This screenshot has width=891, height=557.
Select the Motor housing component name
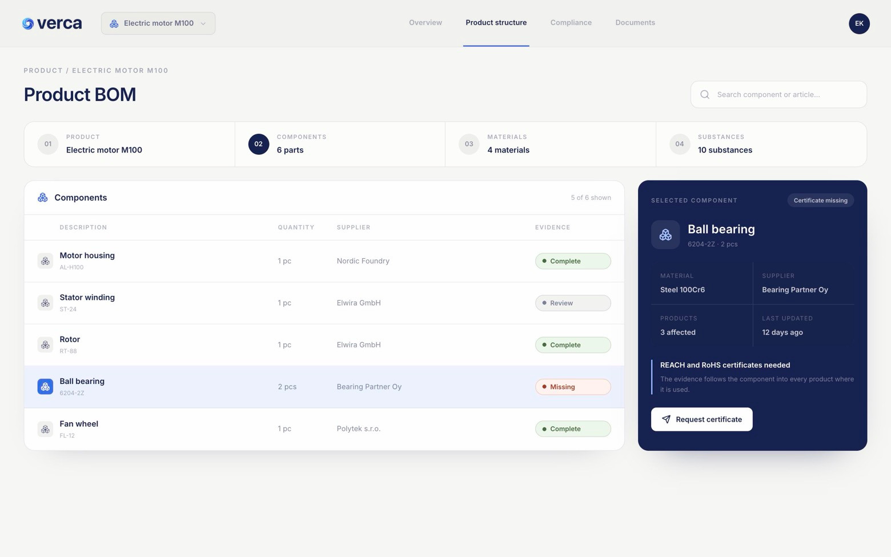pyautogui.click(x=87, y=255)
